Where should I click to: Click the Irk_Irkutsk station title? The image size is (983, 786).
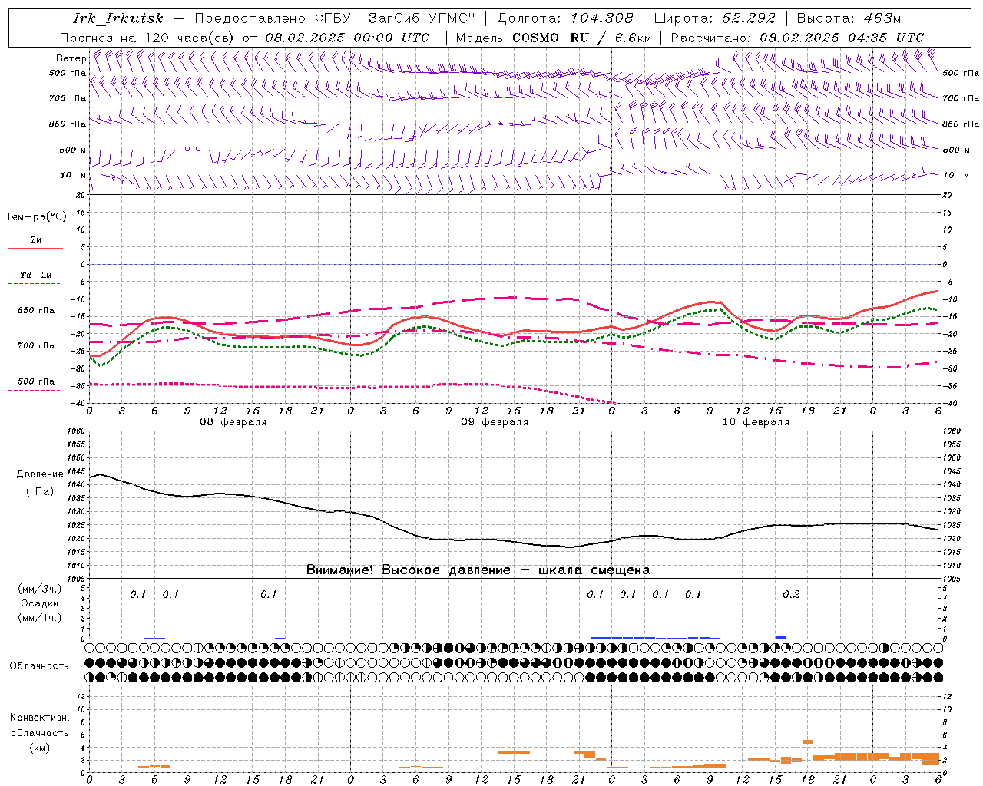(118, 18)
